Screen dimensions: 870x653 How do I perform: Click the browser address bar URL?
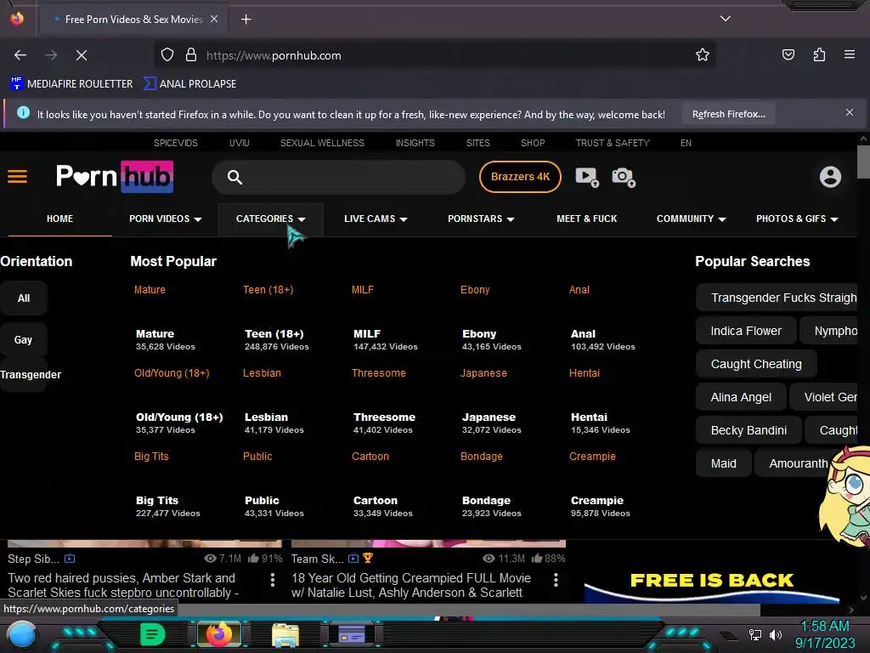point(274,55)
